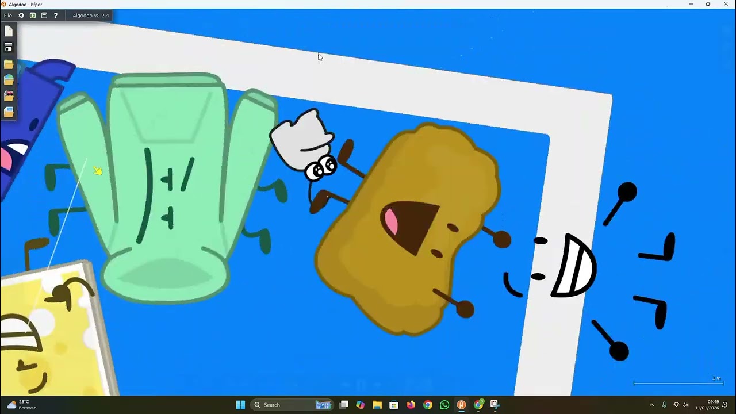Click the scale ruler indicator

pos(678,382)
